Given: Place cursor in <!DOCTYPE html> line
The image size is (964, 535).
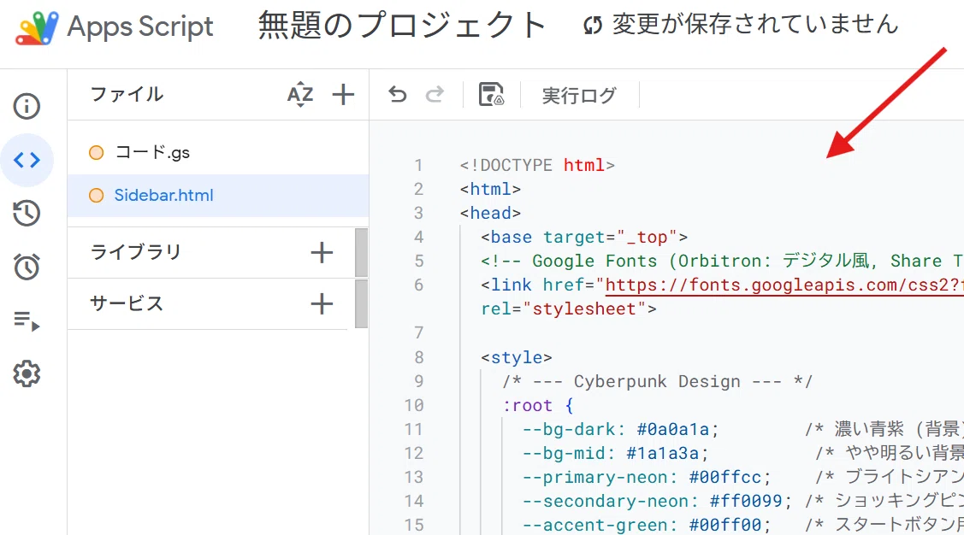Looking at the screenshot, I should (x=537, y=165).
